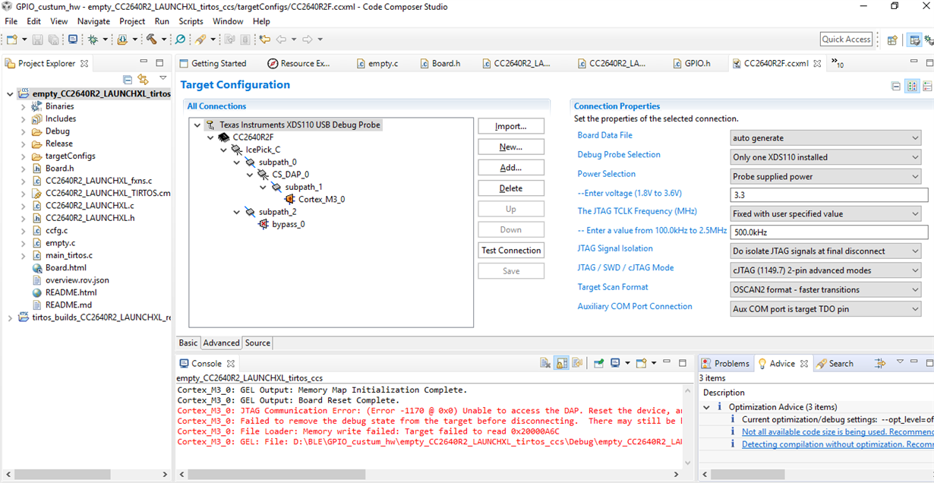This screenshot has height=483, width=934.
Task: Click the monitor terminal icon in main toolbar
Action: [x=73, y=39]
